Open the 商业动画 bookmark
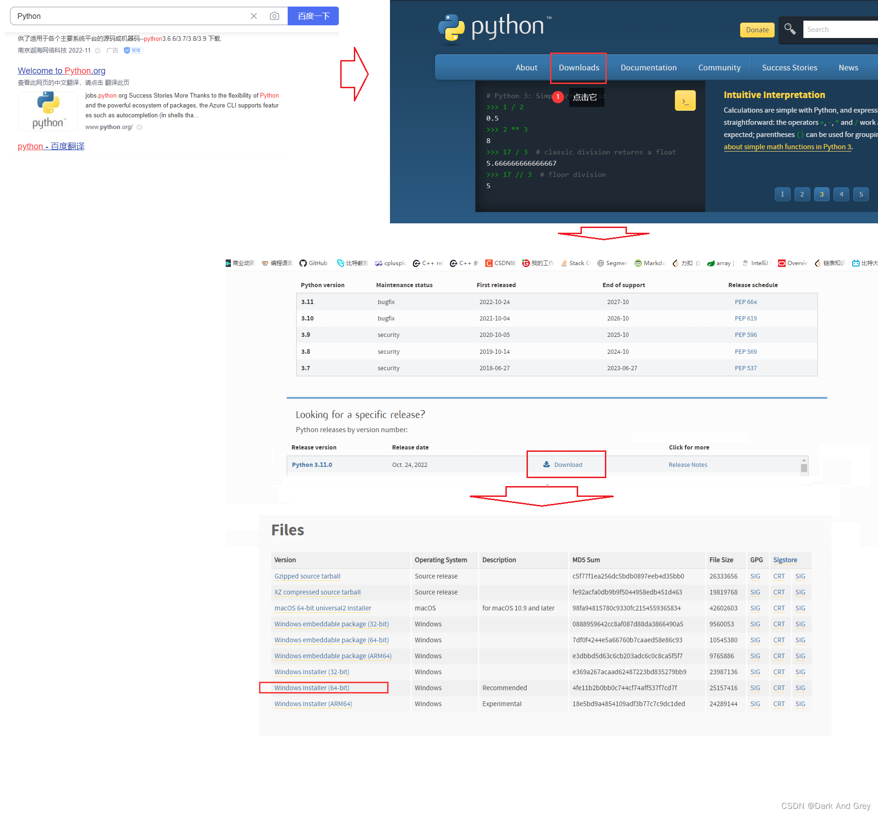The image size is (878, 815). pyautogui.click(x=240, y=263)
